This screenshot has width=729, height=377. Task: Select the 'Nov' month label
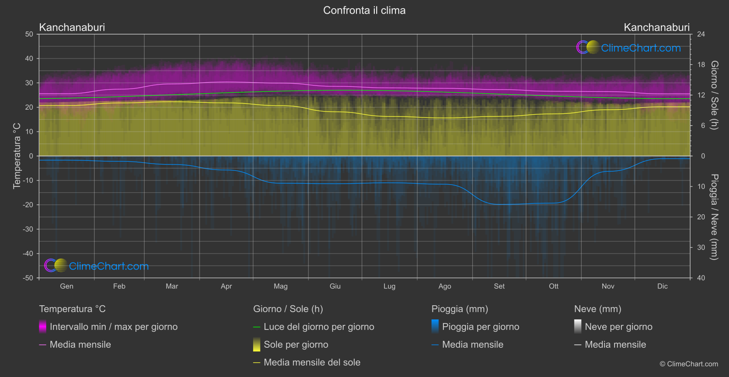pos(608,286)
